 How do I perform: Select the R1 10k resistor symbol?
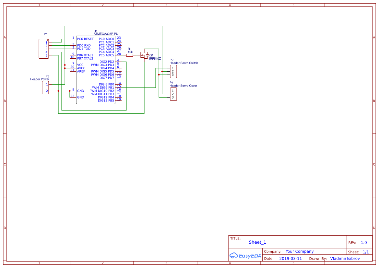tap(130, 55)
